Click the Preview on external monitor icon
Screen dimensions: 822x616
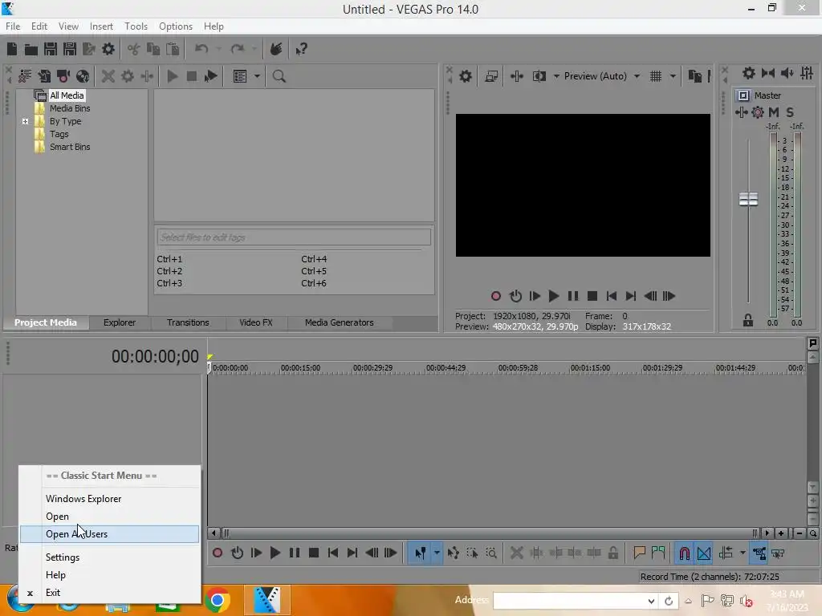click(491, 76)
